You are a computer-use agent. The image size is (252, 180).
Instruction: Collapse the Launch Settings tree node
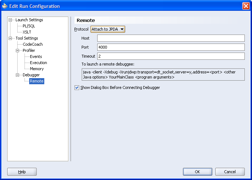(x=10, y=20)
